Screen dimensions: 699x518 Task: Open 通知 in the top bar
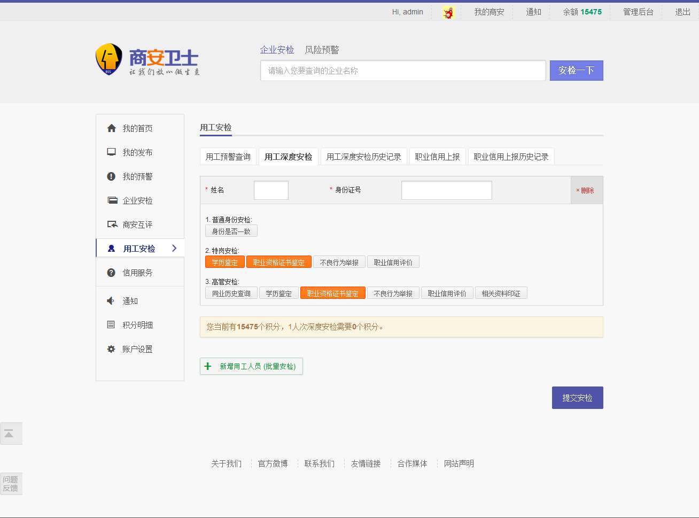point(533,12)
